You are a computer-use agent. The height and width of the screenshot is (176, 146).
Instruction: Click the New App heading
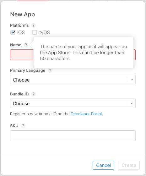(x=23, y=14)
